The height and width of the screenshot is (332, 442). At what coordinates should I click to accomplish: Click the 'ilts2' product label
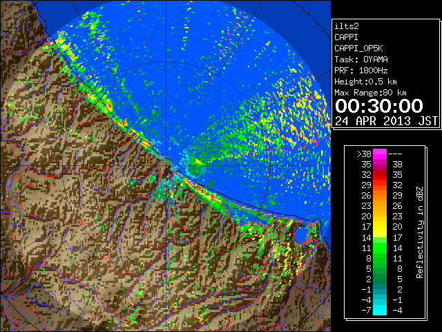[x=347, y=26]
